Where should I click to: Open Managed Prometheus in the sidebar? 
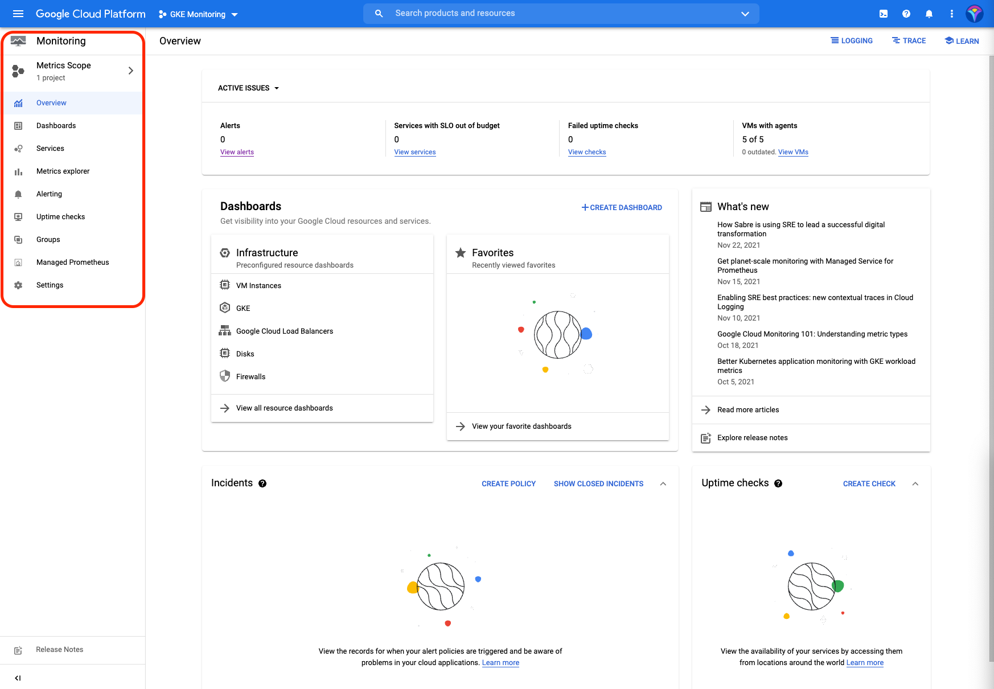[x=73, y=263]
